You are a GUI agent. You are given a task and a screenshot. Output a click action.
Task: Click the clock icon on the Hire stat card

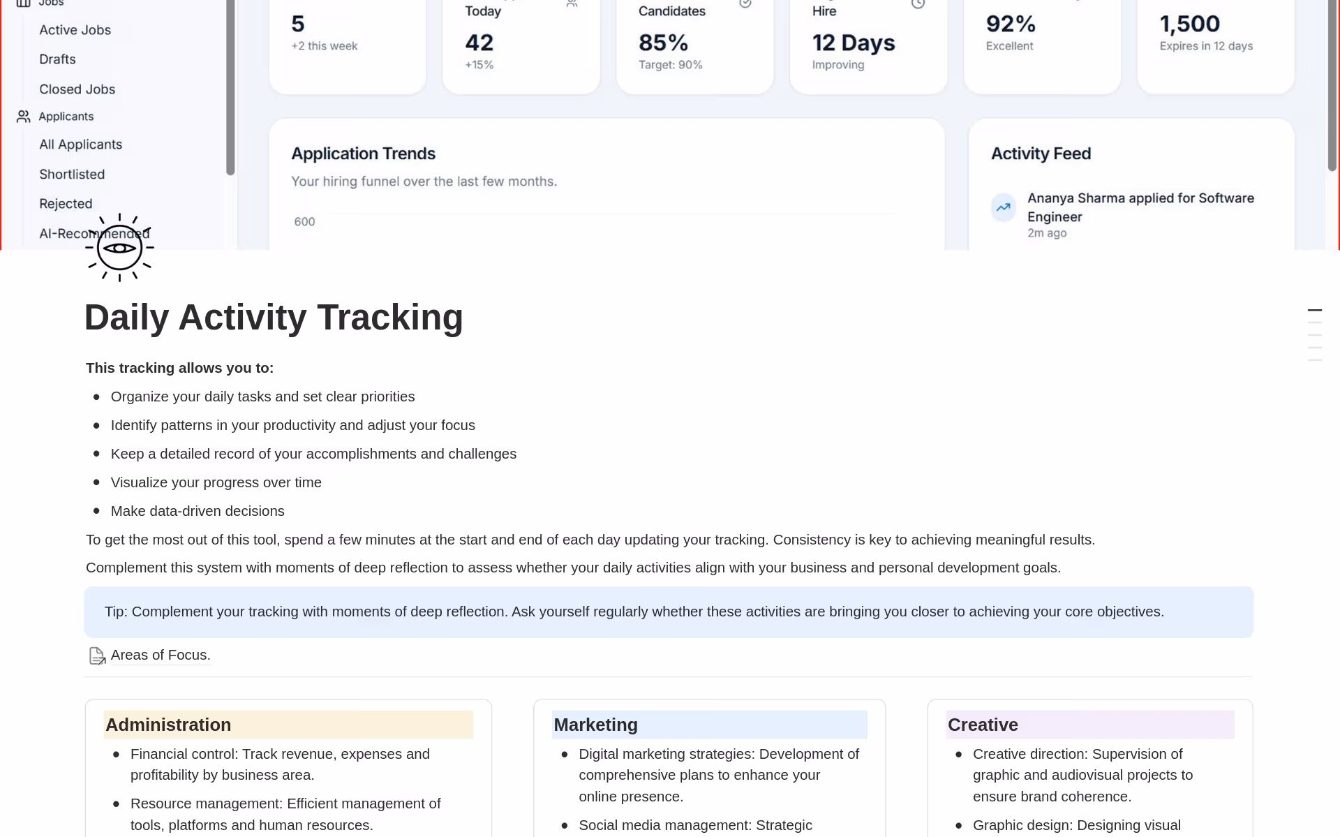(x=918, y=4)
